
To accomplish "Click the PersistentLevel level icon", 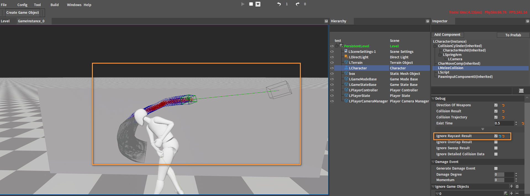I will (x=341, y=46).
